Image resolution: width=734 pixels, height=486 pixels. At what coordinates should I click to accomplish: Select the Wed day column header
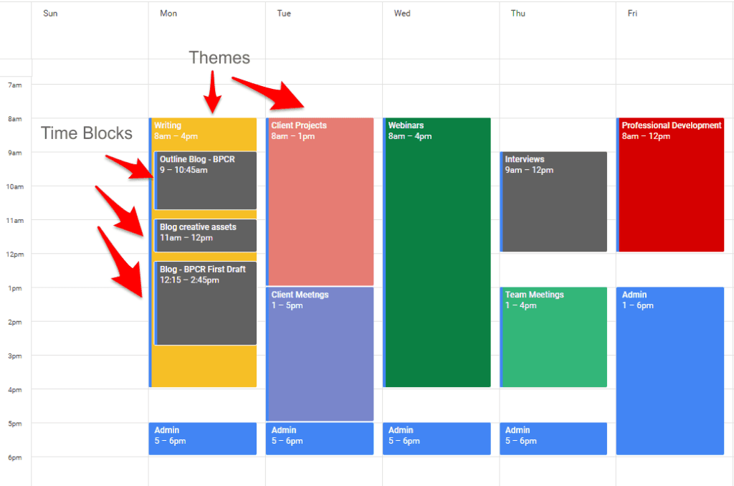(402, 14)
